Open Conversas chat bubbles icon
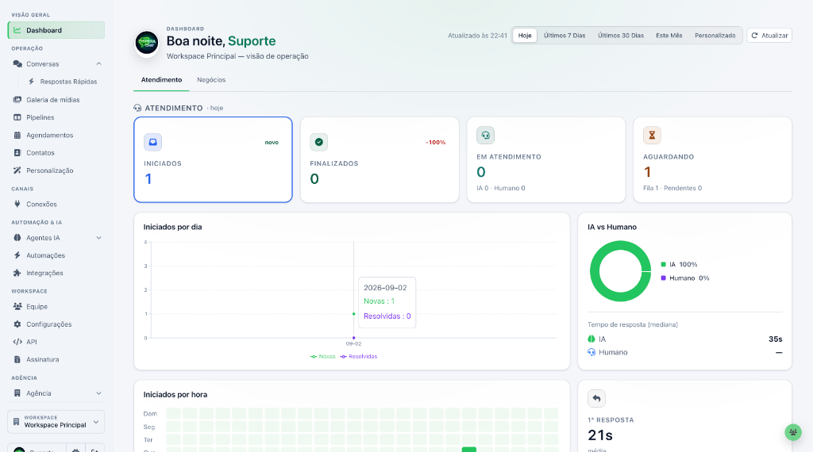This screenshot has height=452, width=813. pyautogui.click(x=17, y=63)
